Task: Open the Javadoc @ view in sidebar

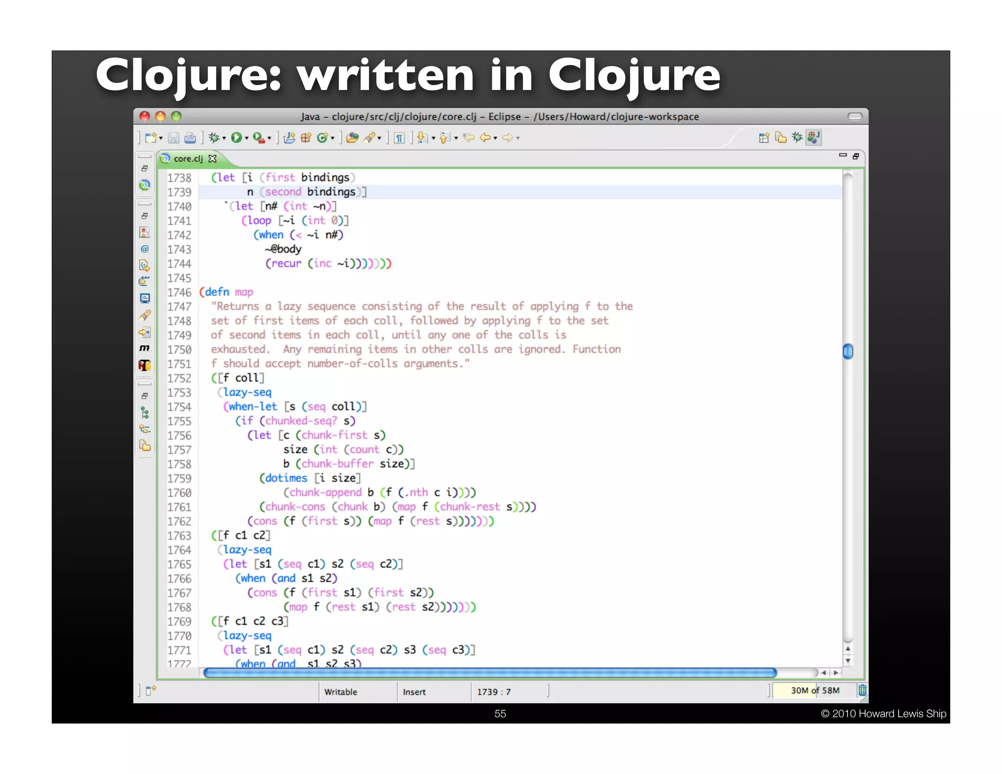Action: click(x=144, y=249)
